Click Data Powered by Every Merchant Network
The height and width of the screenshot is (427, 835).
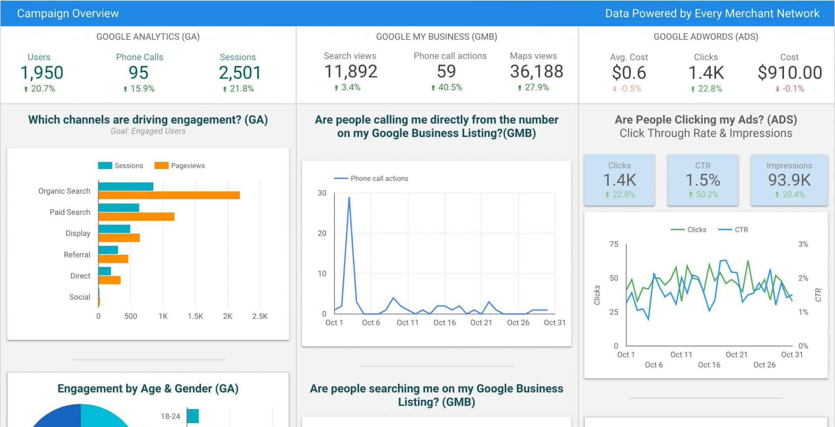[x=712, y=13]
